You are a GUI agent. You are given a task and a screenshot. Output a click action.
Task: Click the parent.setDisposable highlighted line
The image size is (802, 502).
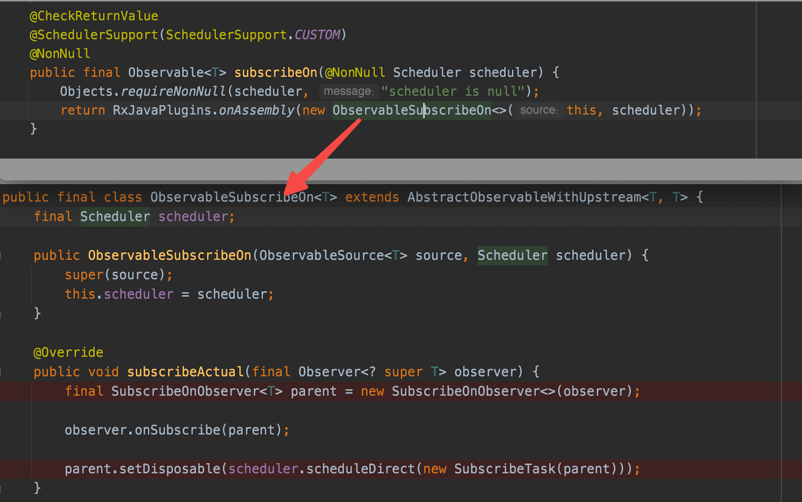[351, 468]
